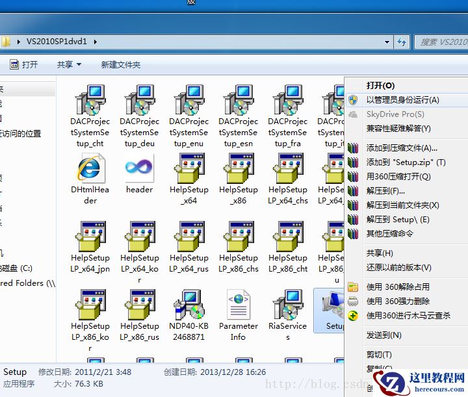This screenshot has width=468, height=397.
Task: Select the HelpSetupLP_x86_rus package icon
Action: pos(139,305)
